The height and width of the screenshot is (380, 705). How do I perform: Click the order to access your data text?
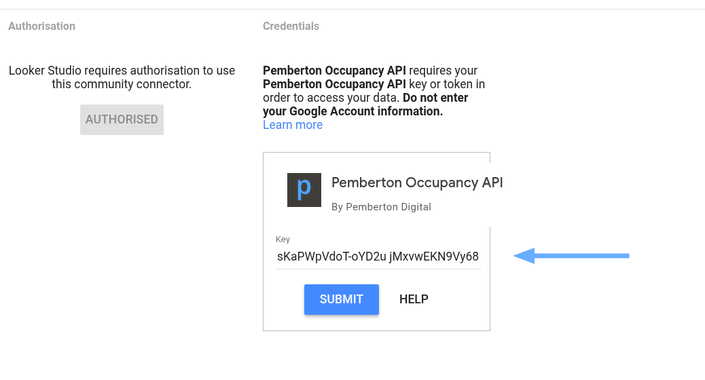331,98
